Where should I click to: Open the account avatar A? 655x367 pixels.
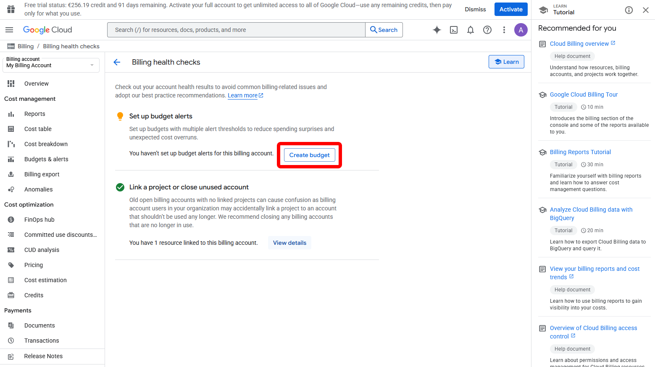coord(521,30)
